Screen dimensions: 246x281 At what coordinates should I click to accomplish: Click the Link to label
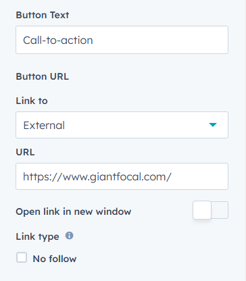(x=32, y=101)
